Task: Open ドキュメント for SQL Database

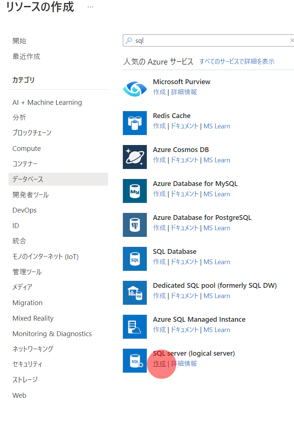Action: coord(184,262)
